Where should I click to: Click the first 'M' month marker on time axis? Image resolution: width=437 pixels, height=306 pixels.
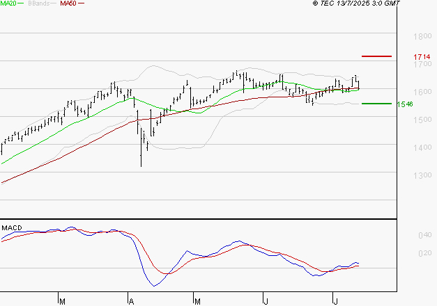62,301
